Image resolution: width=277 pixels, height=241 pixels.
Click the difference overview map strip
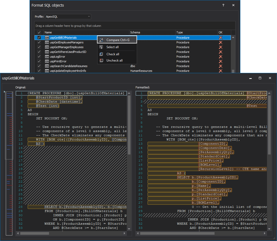[9, 163]
